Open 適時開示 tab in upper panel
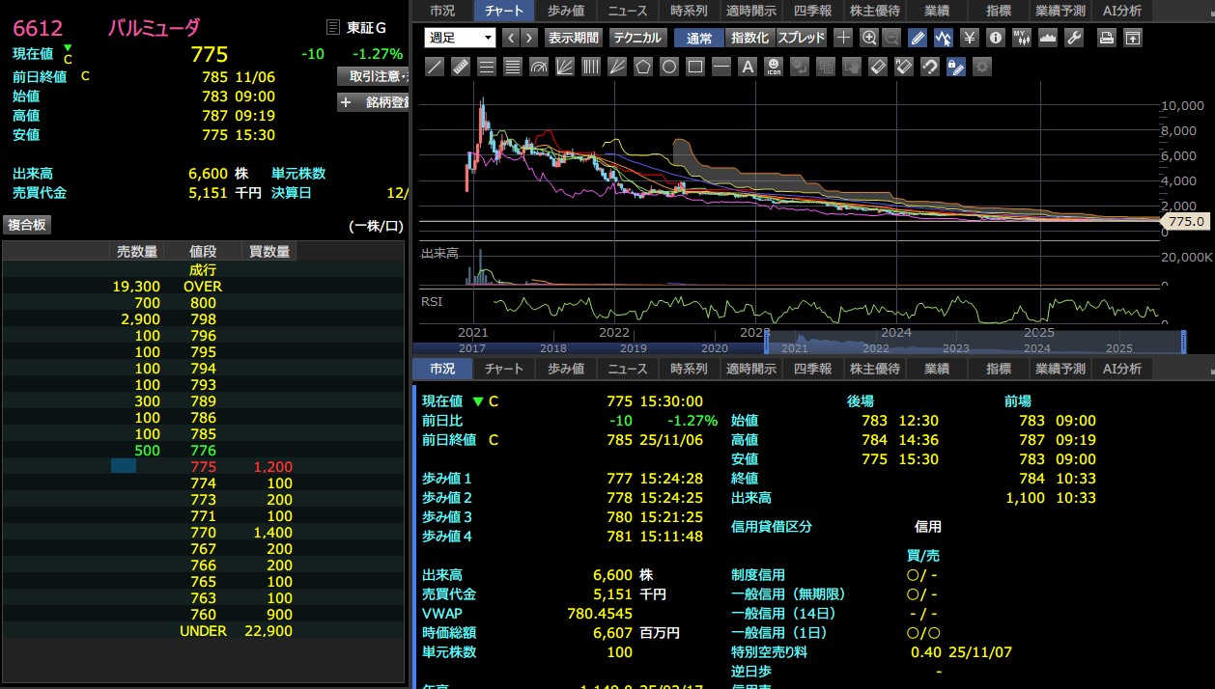This screenshot has height=689, width=1215. point(751,11)
